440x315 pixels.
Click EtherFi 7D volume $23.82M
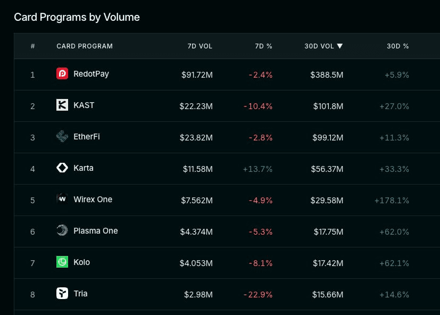(x=196, y=138)
